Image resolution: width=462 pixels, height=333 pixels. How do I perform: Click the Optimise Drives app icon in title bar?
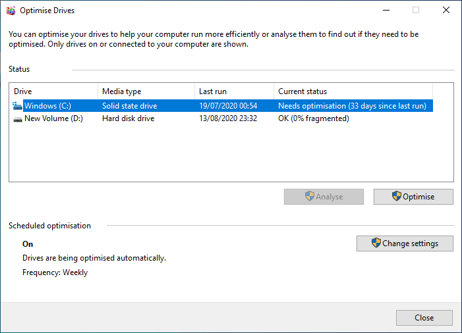[11, 11]
